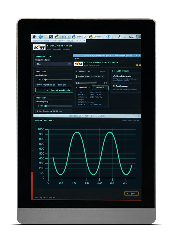Switch to the Oscilloss.. taskbar window
Viewport: 172px width, 242px height.
pos(96,37)
